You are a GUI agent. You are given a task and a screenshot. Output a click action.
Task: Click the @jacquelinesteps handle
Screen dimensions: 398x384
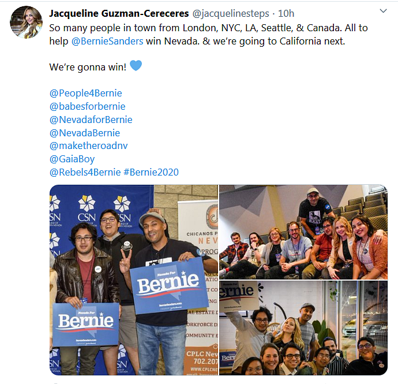tap(231, 13)
